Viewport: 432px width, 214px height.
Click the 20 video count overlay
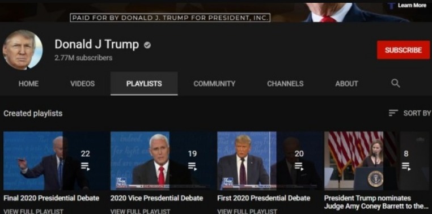[x=299, y=153]
